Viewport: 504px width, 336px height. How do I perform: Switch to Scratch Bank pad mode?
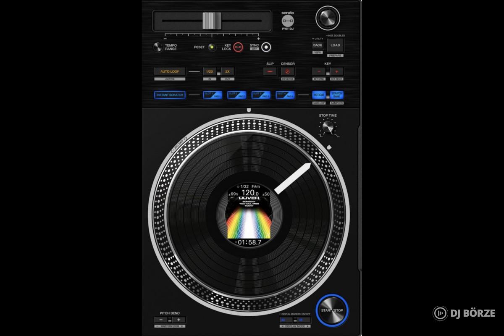(x=336, y=95)
